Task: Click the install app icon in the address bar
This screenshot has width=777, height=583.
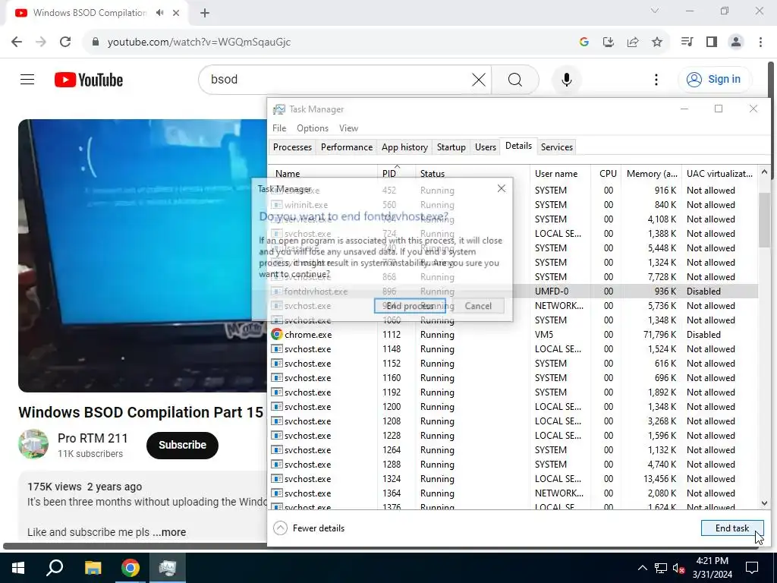Action: tap(608, 43)
